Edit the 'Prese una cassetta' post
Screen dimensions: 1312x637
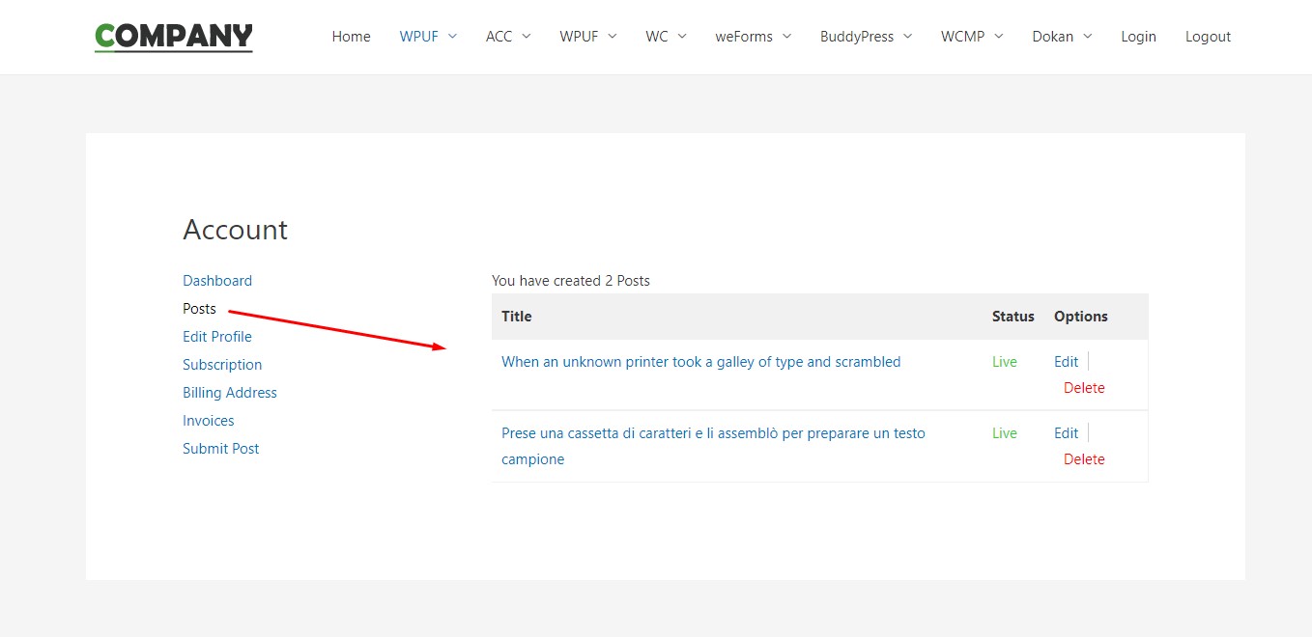tap(1066, 433)
